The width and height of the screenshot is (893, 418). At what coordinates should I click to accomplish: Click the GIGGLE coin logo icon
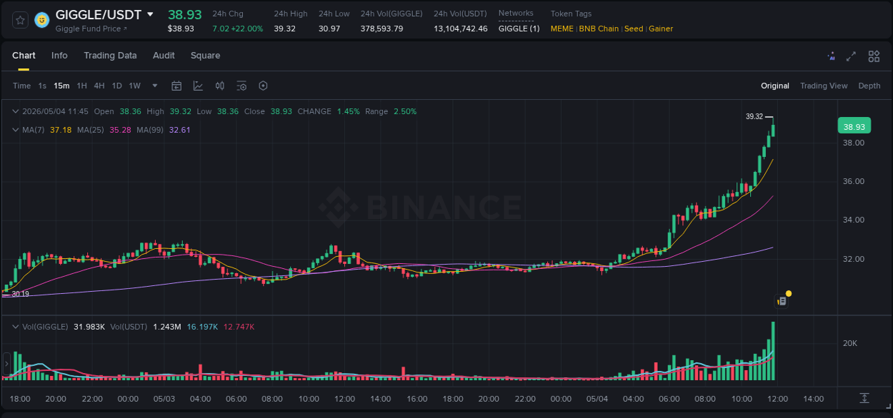tap(41, 20)
